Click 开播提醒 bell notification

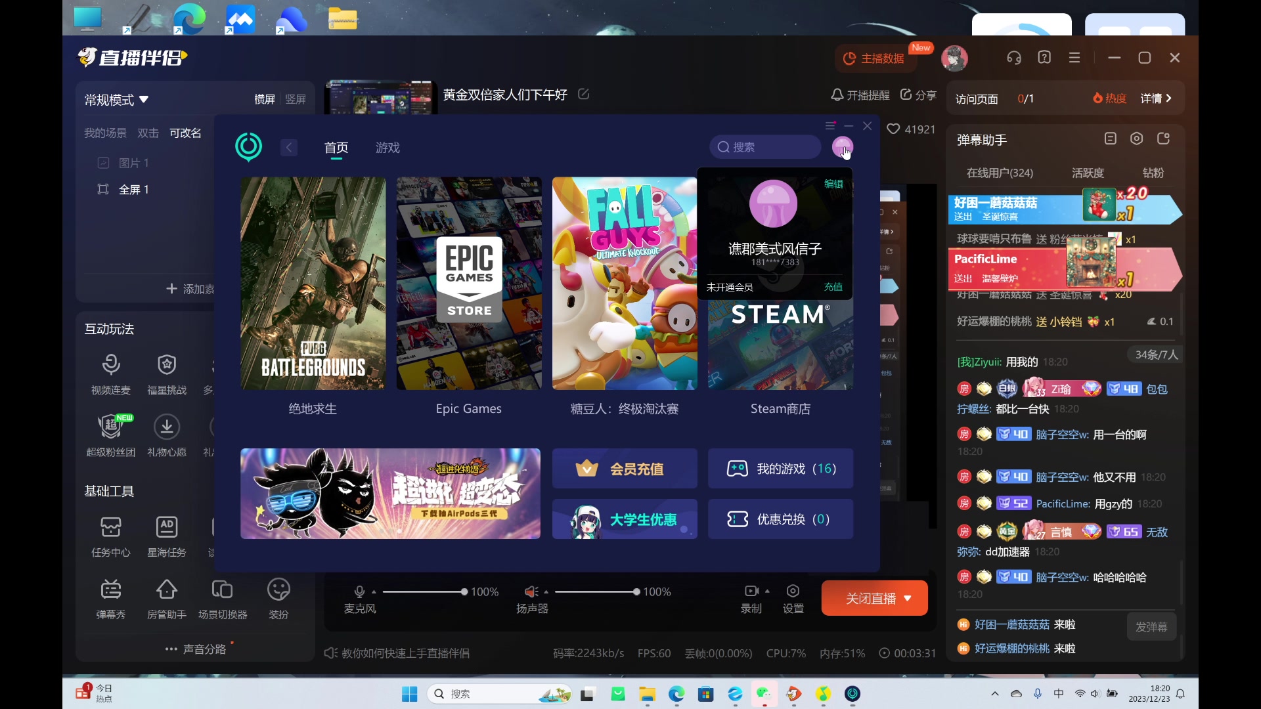pyautogui.click(x=860, y=95)
